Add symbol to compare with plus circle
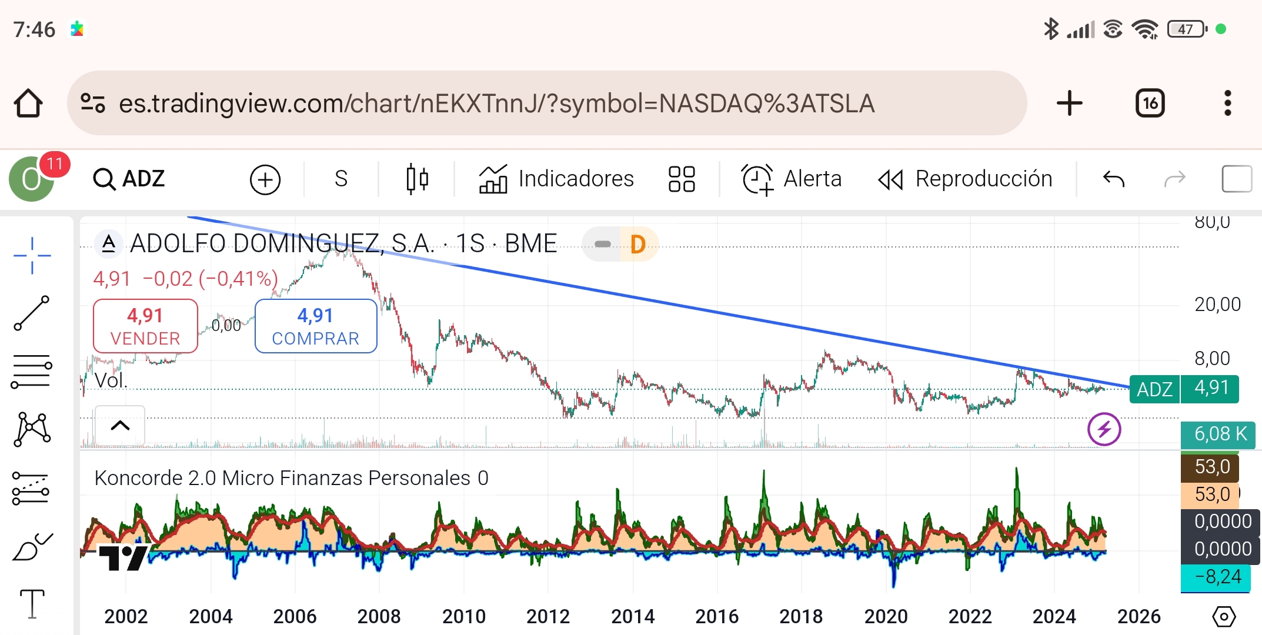1262x635 pixels. [265, 179]
